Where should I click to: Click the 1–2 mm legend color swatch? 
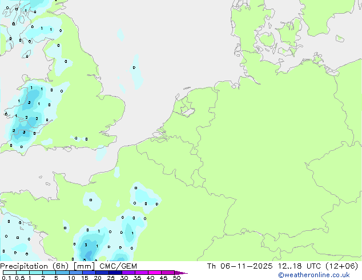(36, 273)
